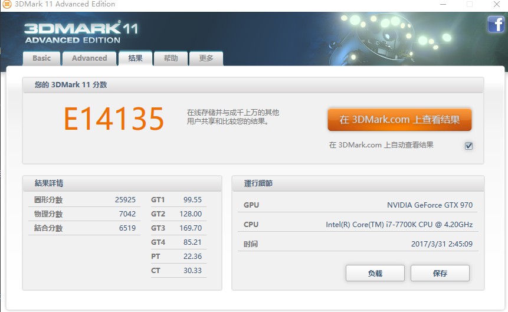Switch to the Basic tab
508x312 pixels.
(x=41, y=58)
